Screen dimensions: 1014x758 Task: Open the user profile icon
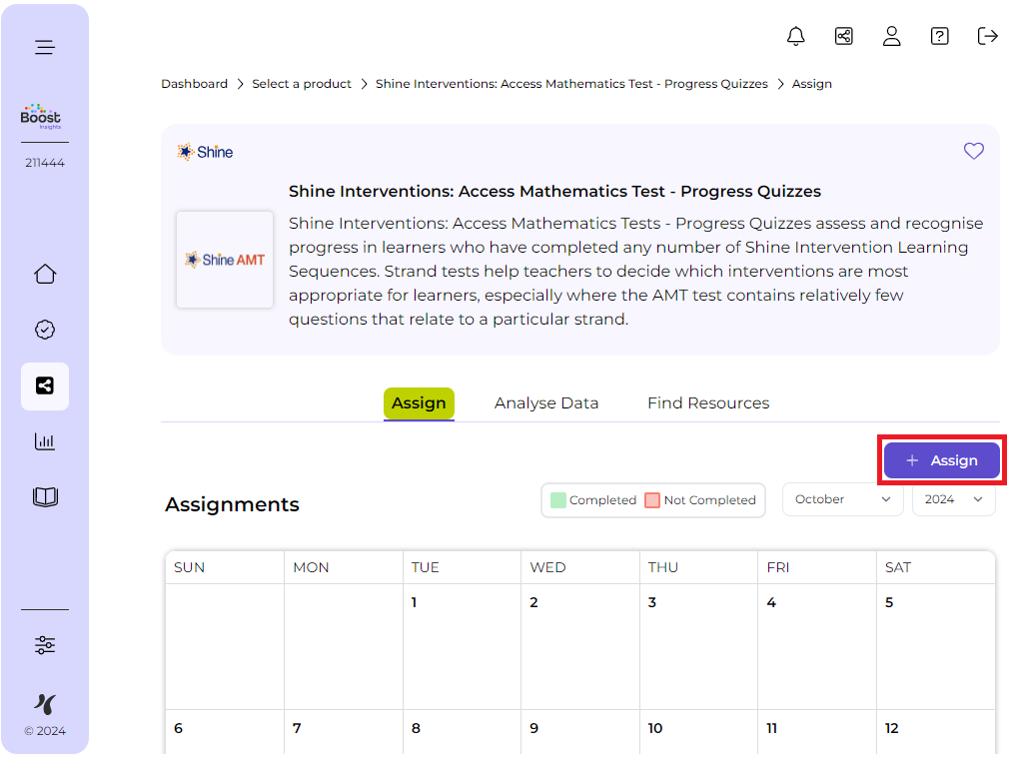click(x=891, y=36)
